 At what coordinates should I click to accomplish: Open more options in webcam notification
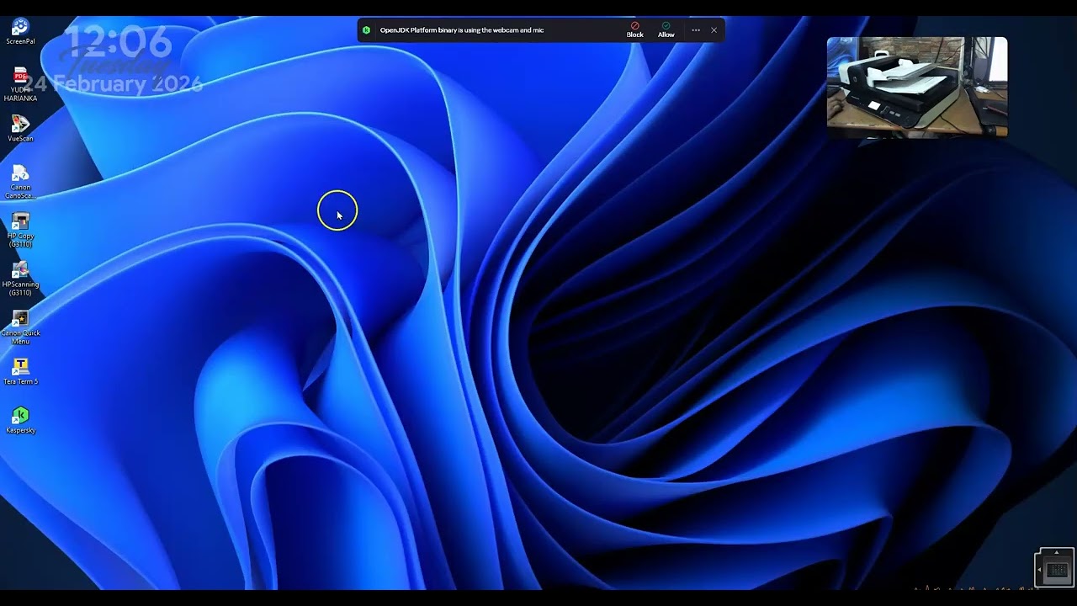[696, 30]
